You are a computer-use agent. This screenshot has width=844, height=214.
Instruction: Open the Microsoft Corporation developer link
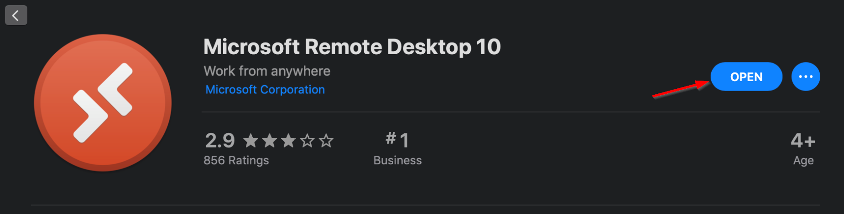coord(265,90)
